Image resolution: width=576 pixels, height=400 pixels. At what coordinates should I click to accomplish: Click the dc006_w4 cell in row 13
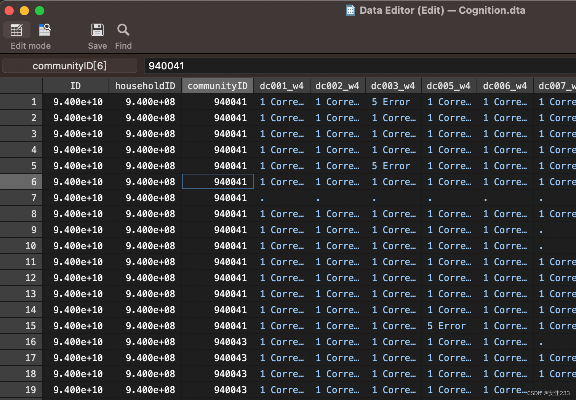tap(505, 294)
